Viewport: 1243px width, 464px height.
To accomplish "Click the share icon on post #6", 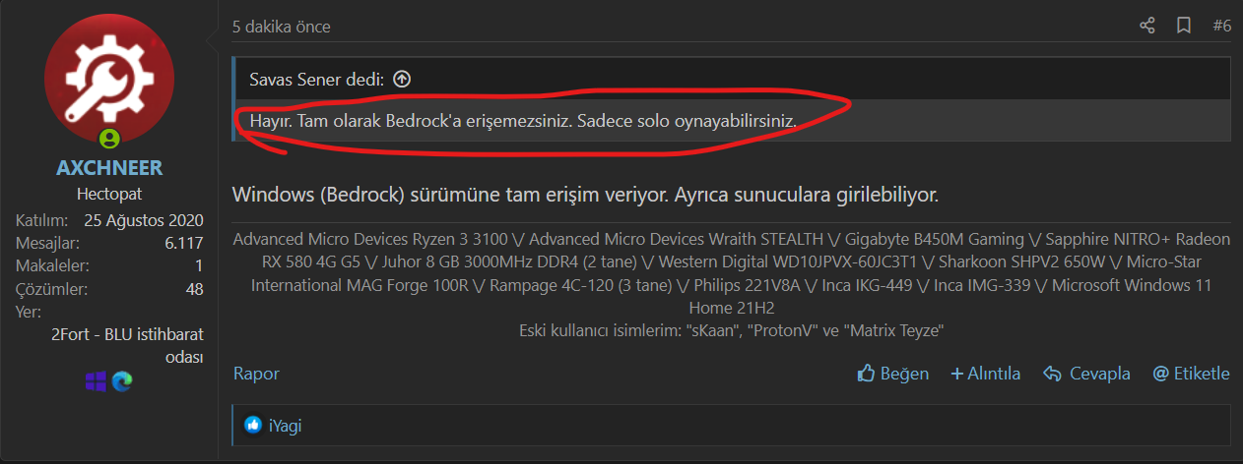I will tap(1147, 26).
